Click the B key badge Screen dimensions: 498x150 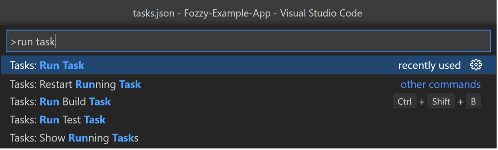coord(473,102)
